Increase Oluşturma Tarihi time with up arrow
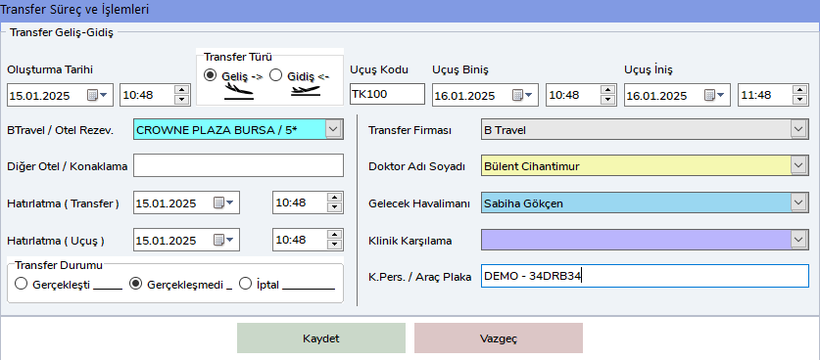This screenshot has width=820, height=360. click(182, 90)
